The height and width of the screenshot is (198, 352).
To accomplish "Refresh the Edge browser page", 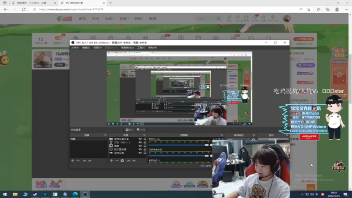I will [x=24, y=9].
